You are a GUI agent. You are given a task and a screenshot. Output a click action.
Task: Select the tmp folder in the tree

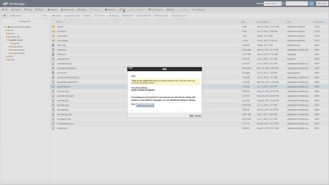(x=12, y=60)
